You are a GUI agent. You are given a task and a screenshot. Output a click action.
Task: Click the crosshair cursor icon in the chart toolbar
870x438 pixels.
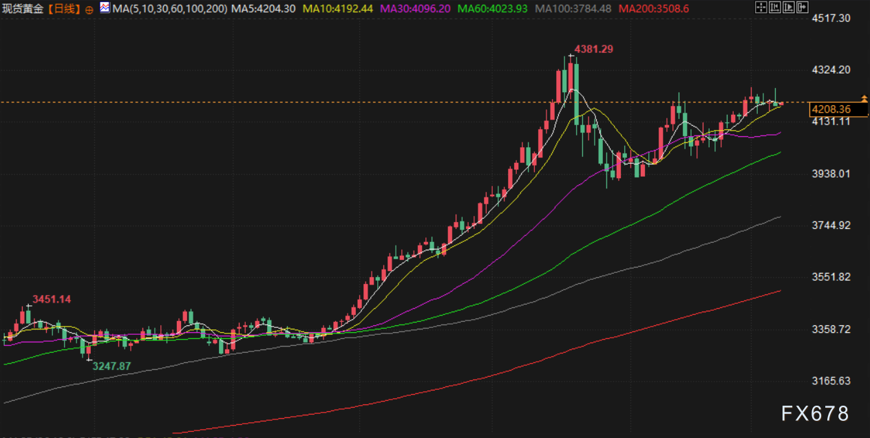[760, 8]
